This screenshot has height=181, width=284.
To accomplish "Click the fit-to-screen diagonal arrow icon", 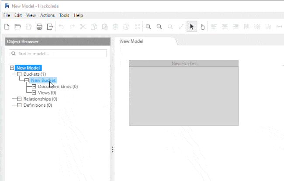I will click(181, 27).
